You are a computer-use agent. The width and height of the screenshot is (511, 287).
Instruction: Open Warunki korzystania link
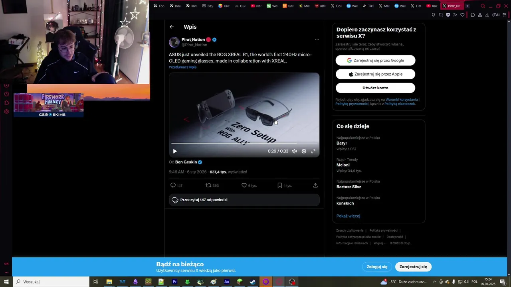402,100
